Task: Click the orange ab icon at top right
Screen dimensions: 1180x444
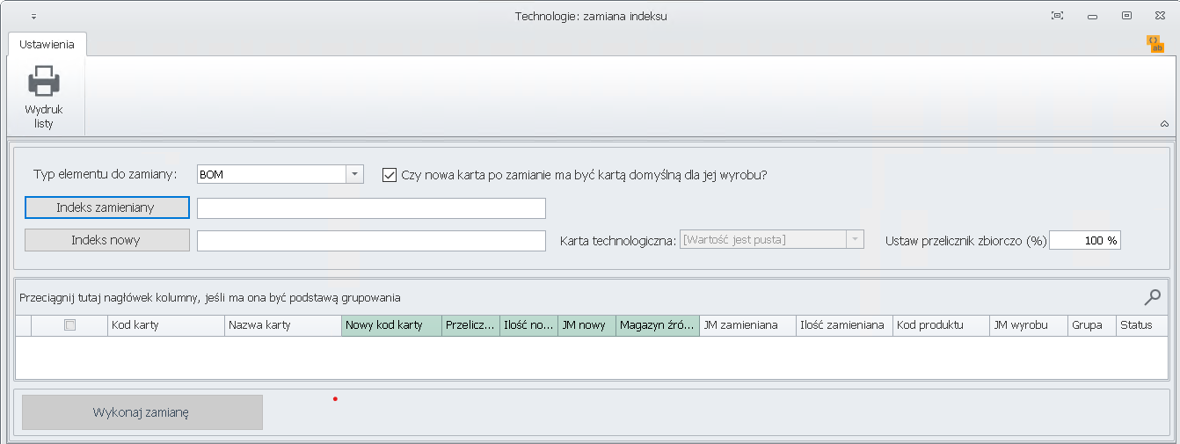Action: click(x=1155, y=44)
